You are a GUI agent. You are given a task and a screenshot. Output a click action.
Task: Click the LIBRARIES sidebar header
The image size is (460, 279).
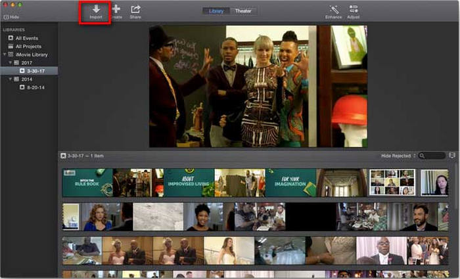pyautogui.click(x=14, y=30)
